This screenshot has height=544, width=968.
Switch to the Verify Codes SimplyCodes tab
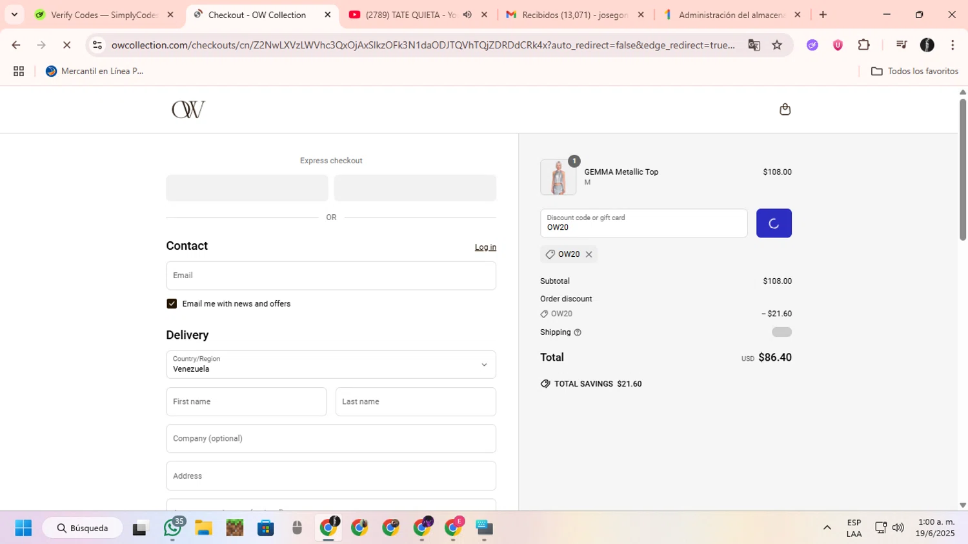pos(103,15)
